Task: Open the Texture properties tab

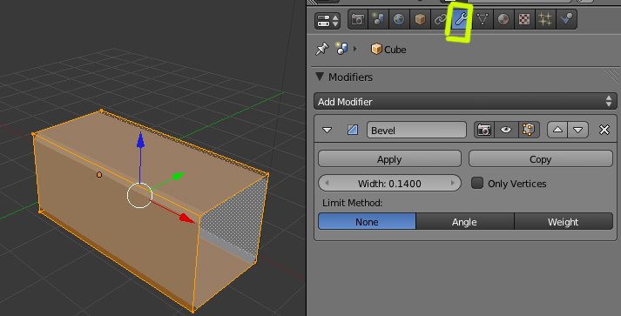Action: pyautogui.click(x=524, y=19)
